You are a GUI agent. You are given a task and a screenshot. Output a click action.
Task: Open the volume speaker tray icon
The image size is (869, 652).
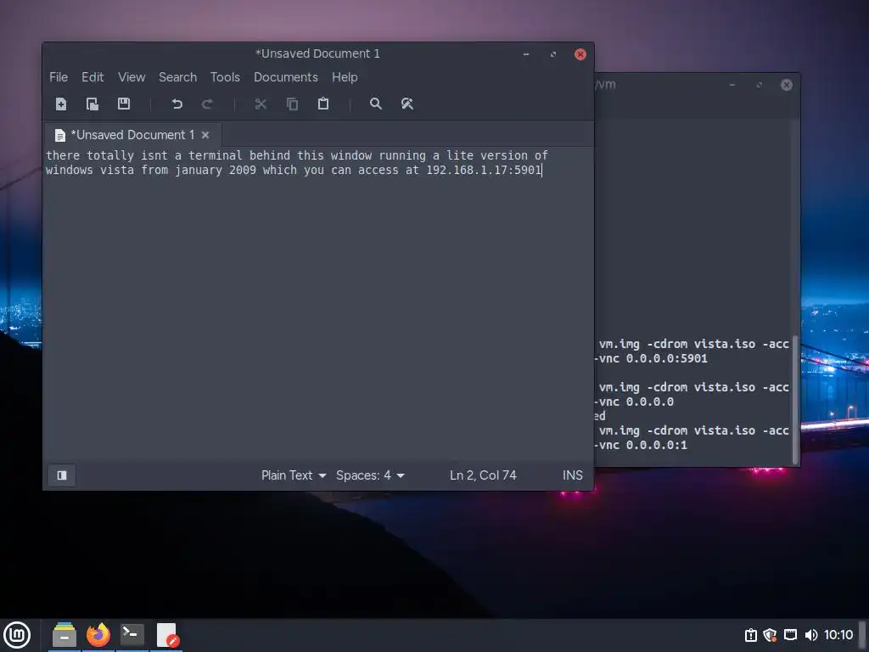coord(810,635)
